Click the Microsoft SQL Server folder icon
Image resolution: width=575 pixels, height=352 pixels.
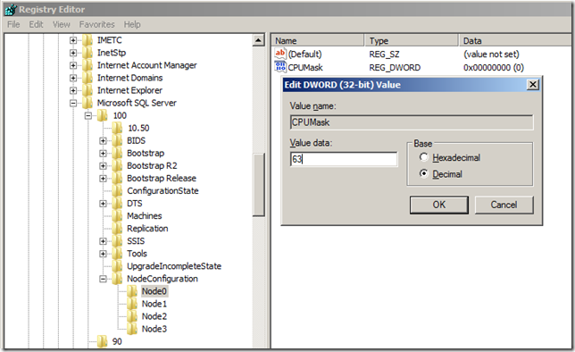point(87,103)
